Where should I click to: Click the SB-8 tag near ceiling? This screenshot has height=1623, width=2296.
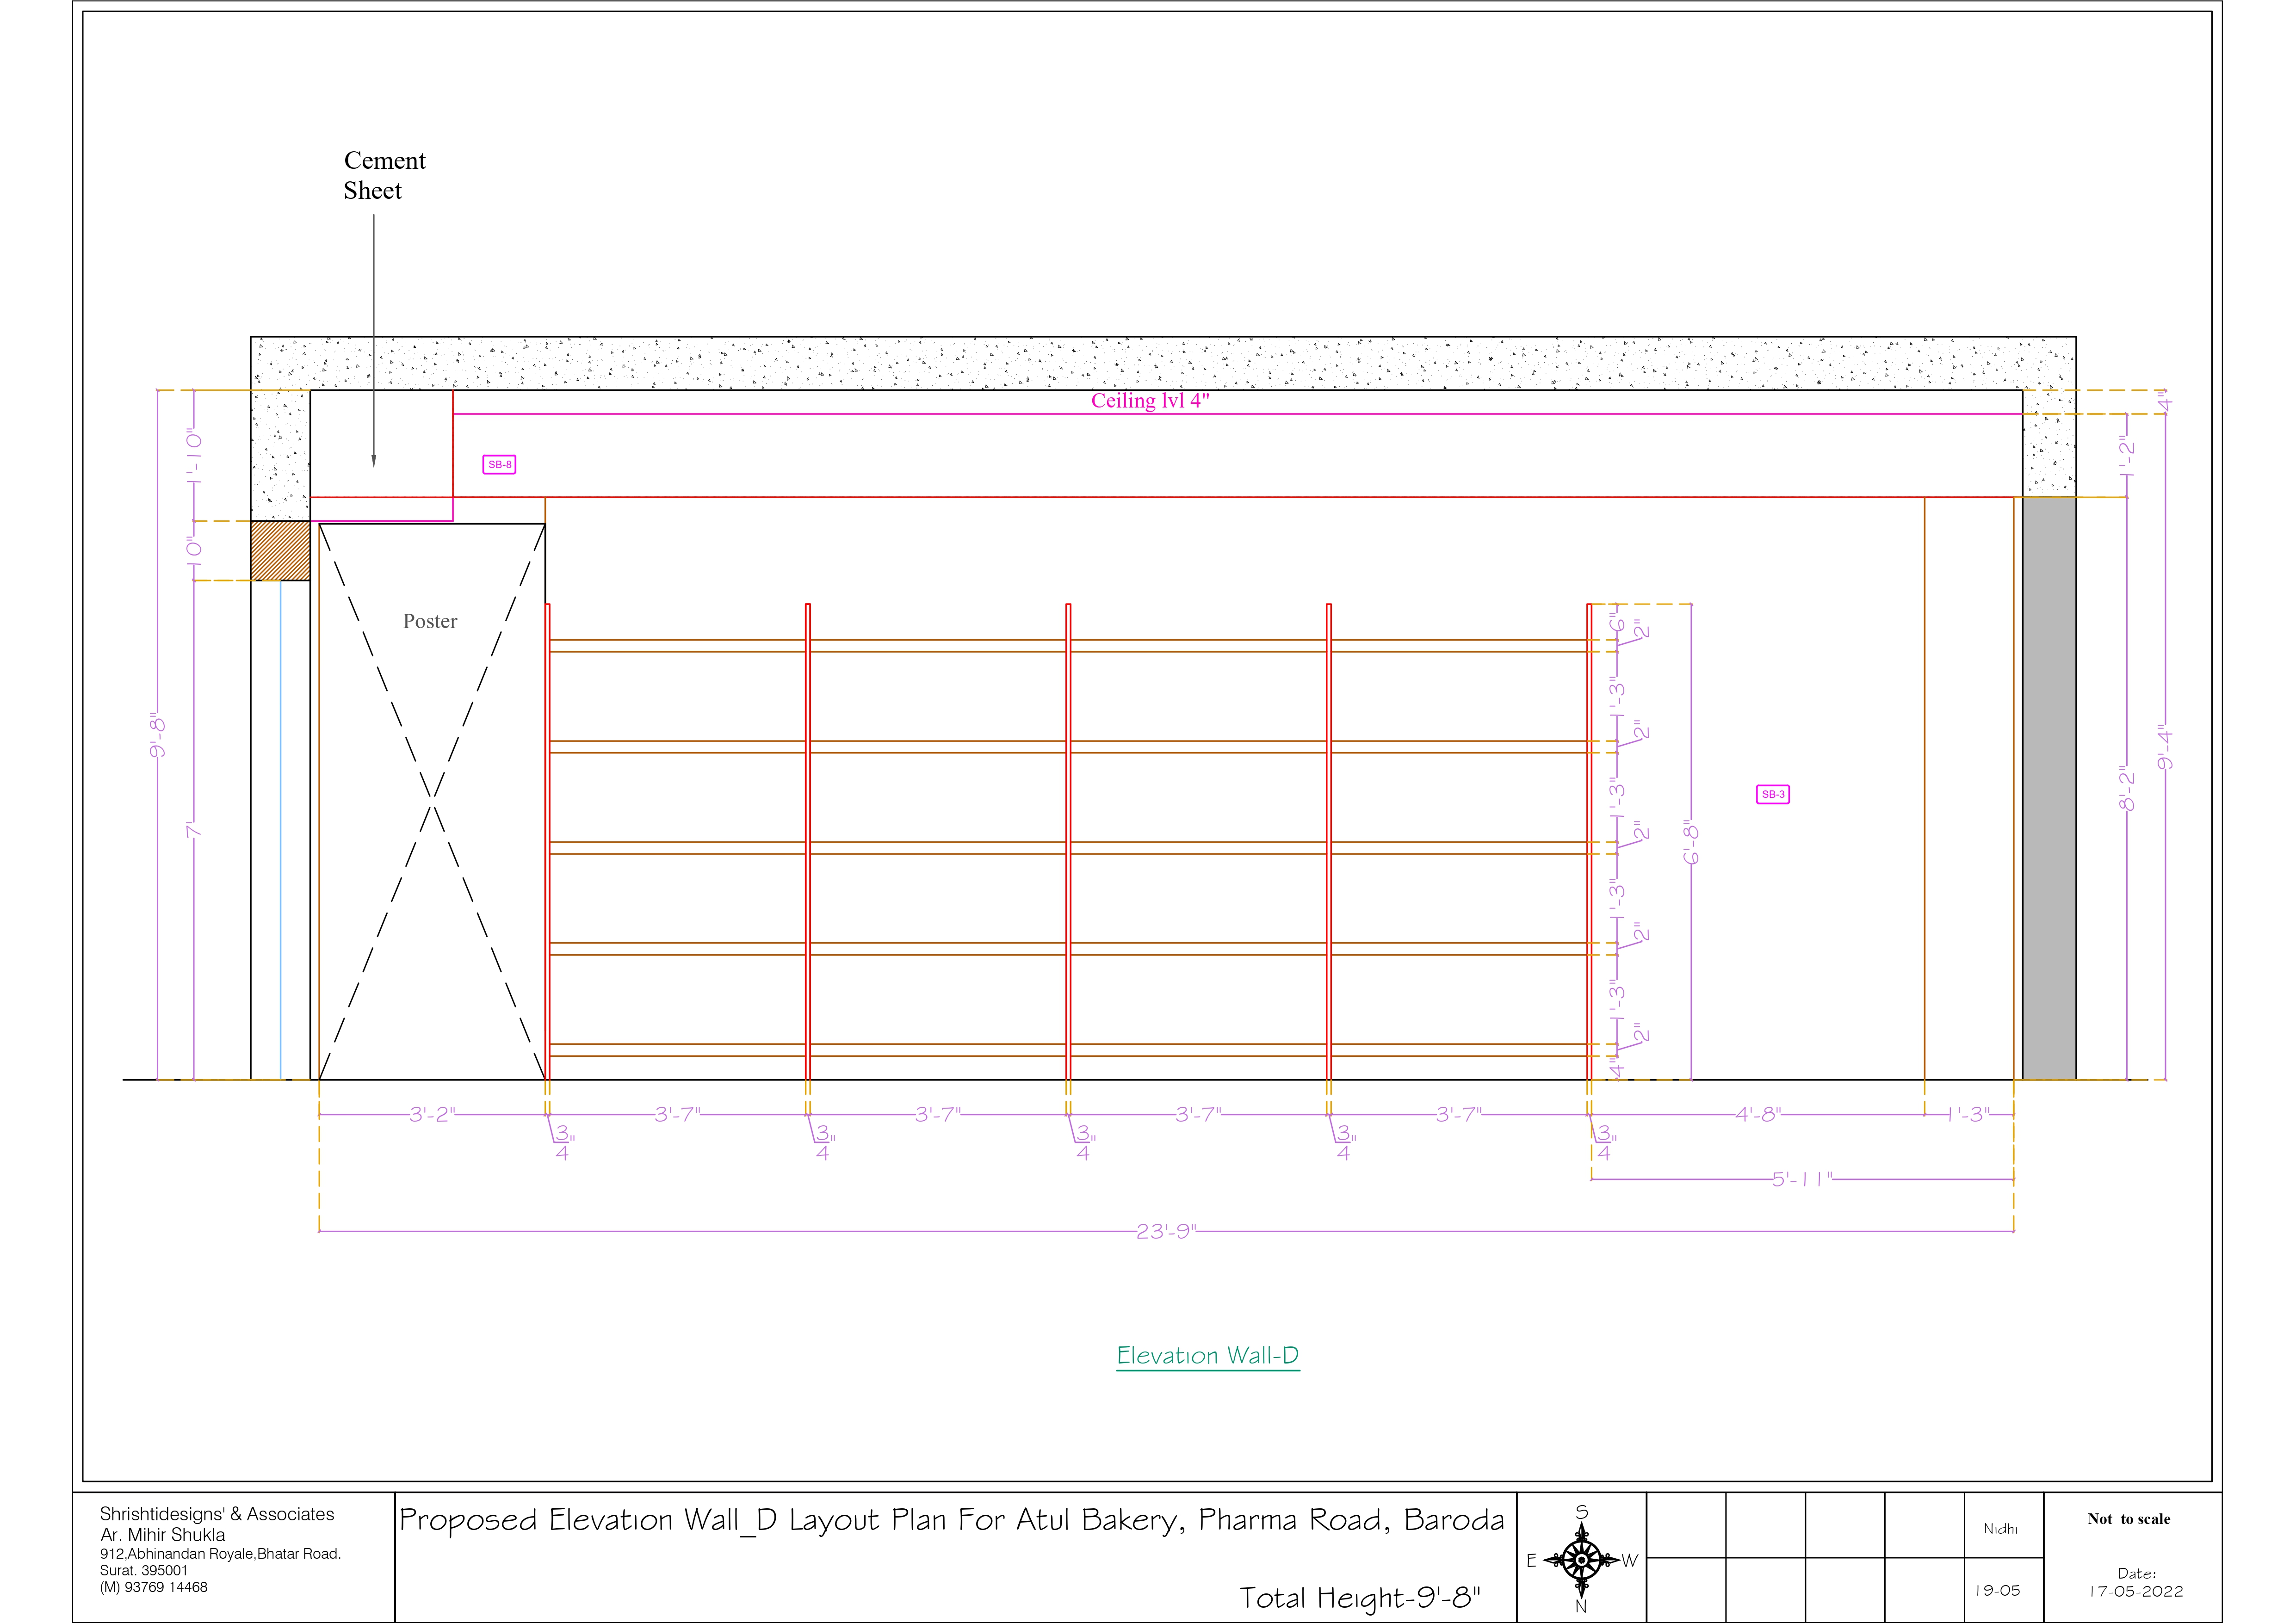pos(499,464)
